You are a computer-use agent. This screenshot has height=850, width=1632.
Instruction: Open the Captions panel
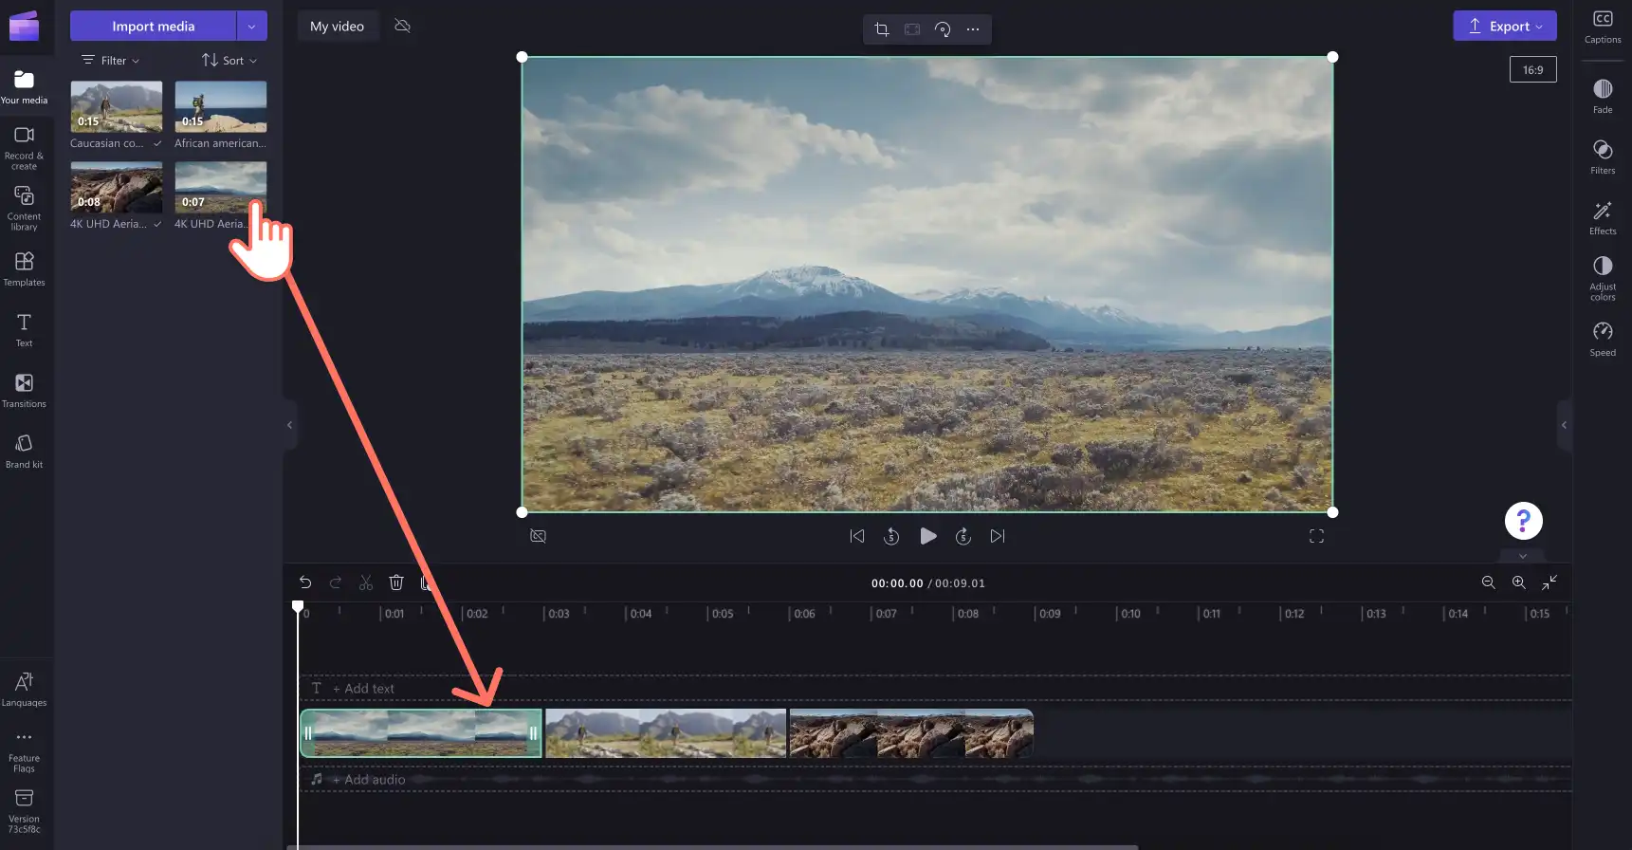point(1603,27)
